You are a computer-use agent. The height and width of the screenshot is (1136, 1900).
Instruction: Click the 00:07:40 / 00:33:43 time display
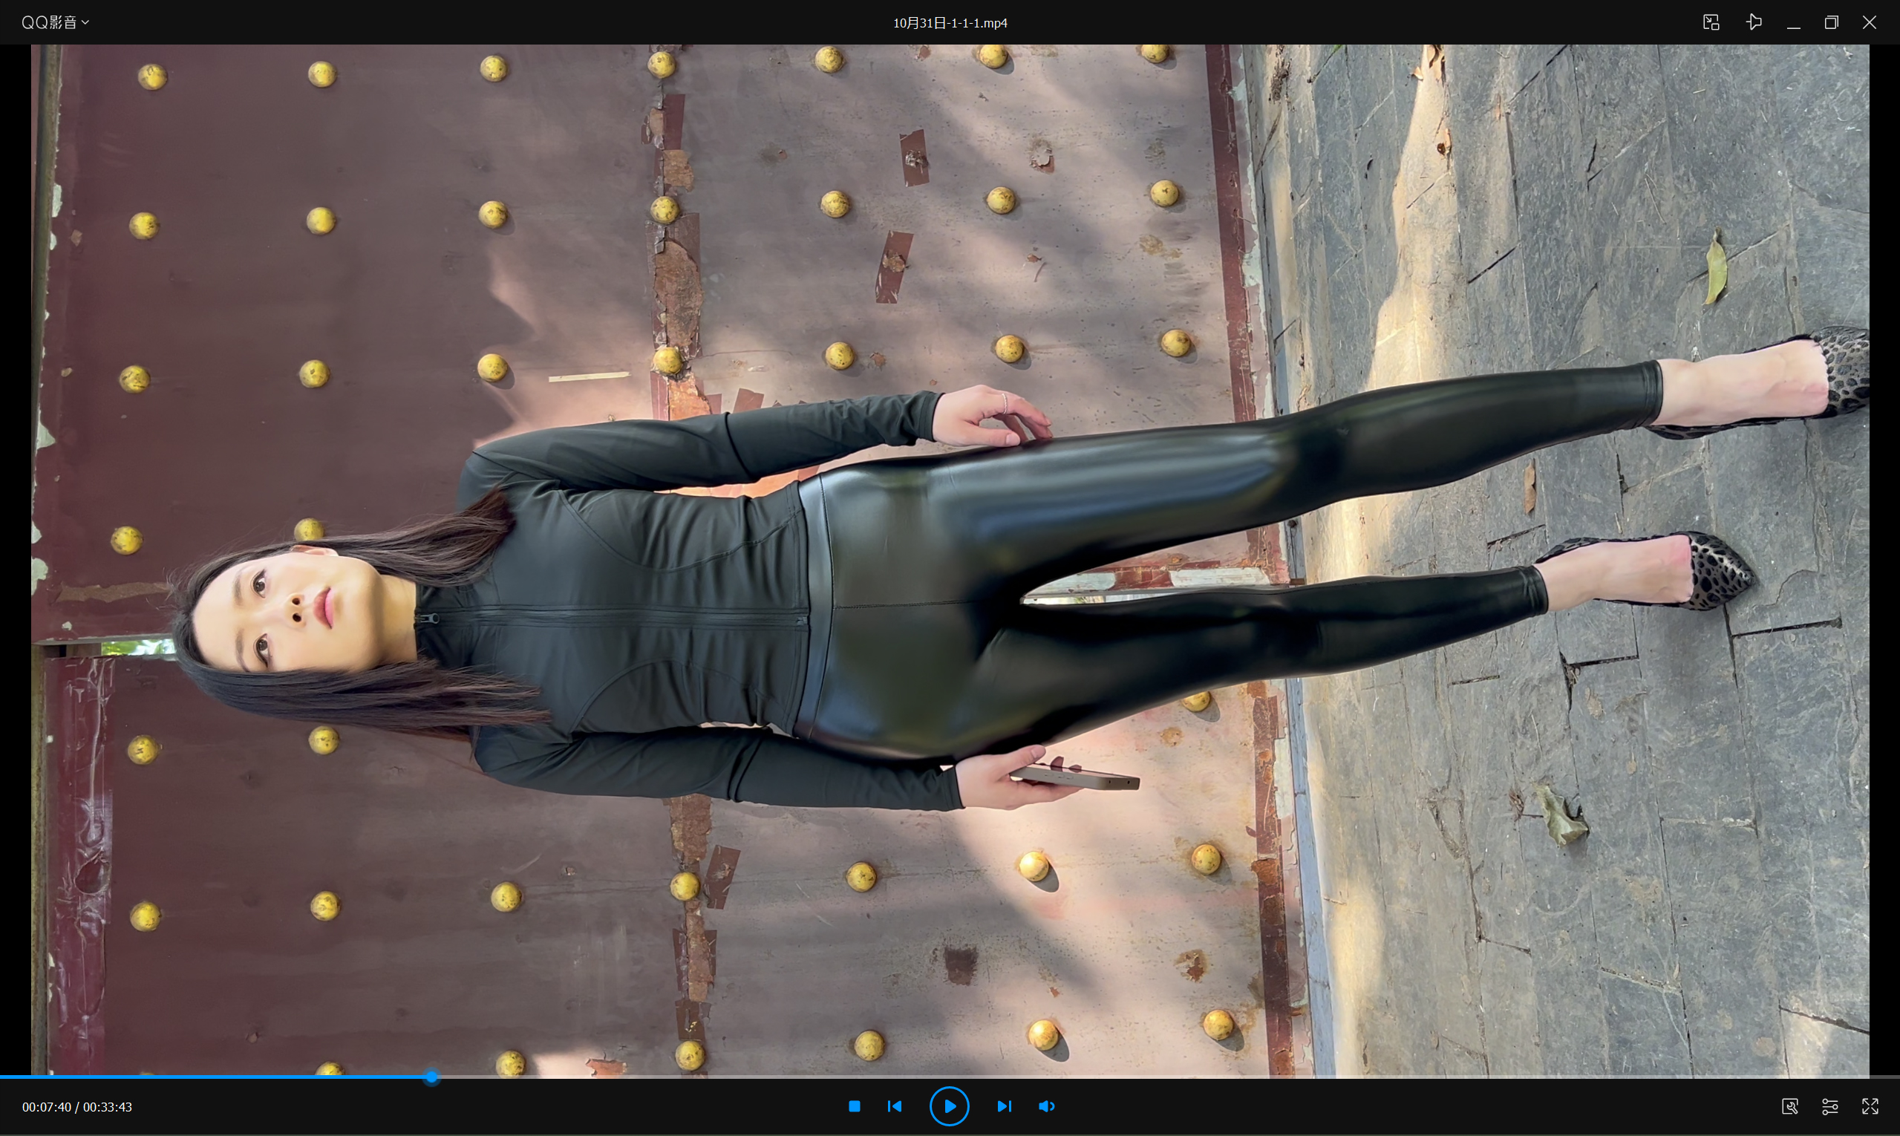pyautogui.click(x=76, y=1107)
